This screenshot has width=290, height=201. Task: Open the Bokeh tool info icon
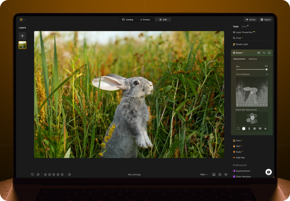269,53
